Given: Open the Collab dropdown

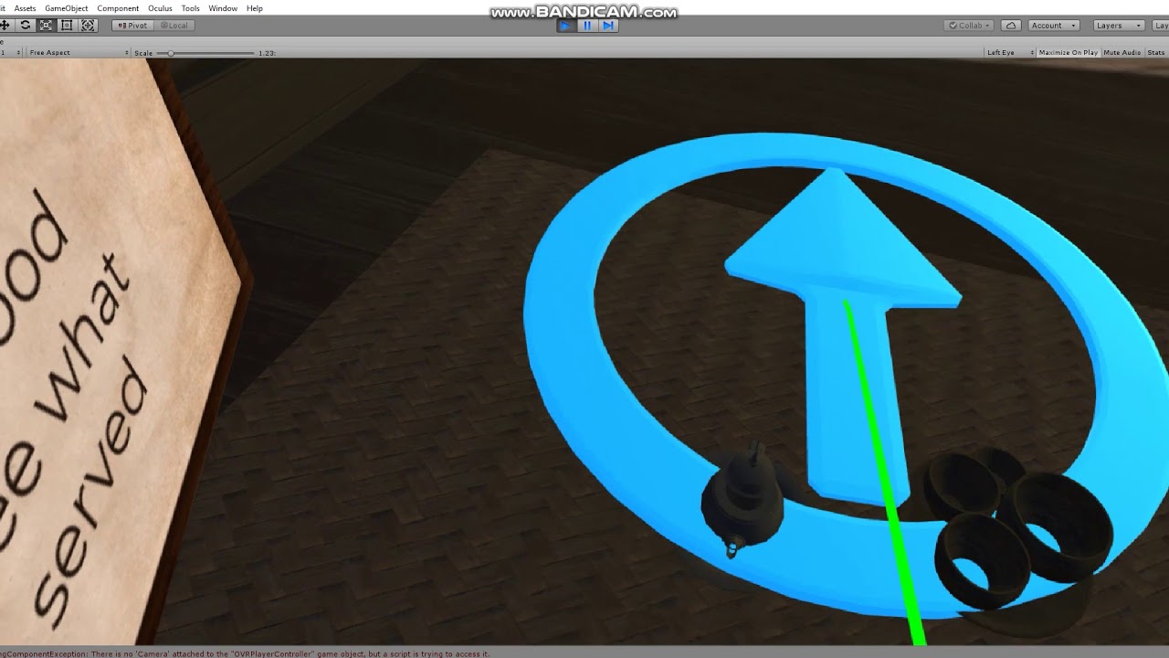Looking at the screenshot, I should pos(969,26).
